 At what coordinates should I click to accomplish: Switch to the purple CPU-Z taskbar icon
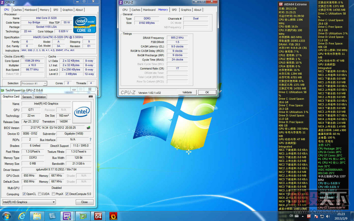click(67, 216)
